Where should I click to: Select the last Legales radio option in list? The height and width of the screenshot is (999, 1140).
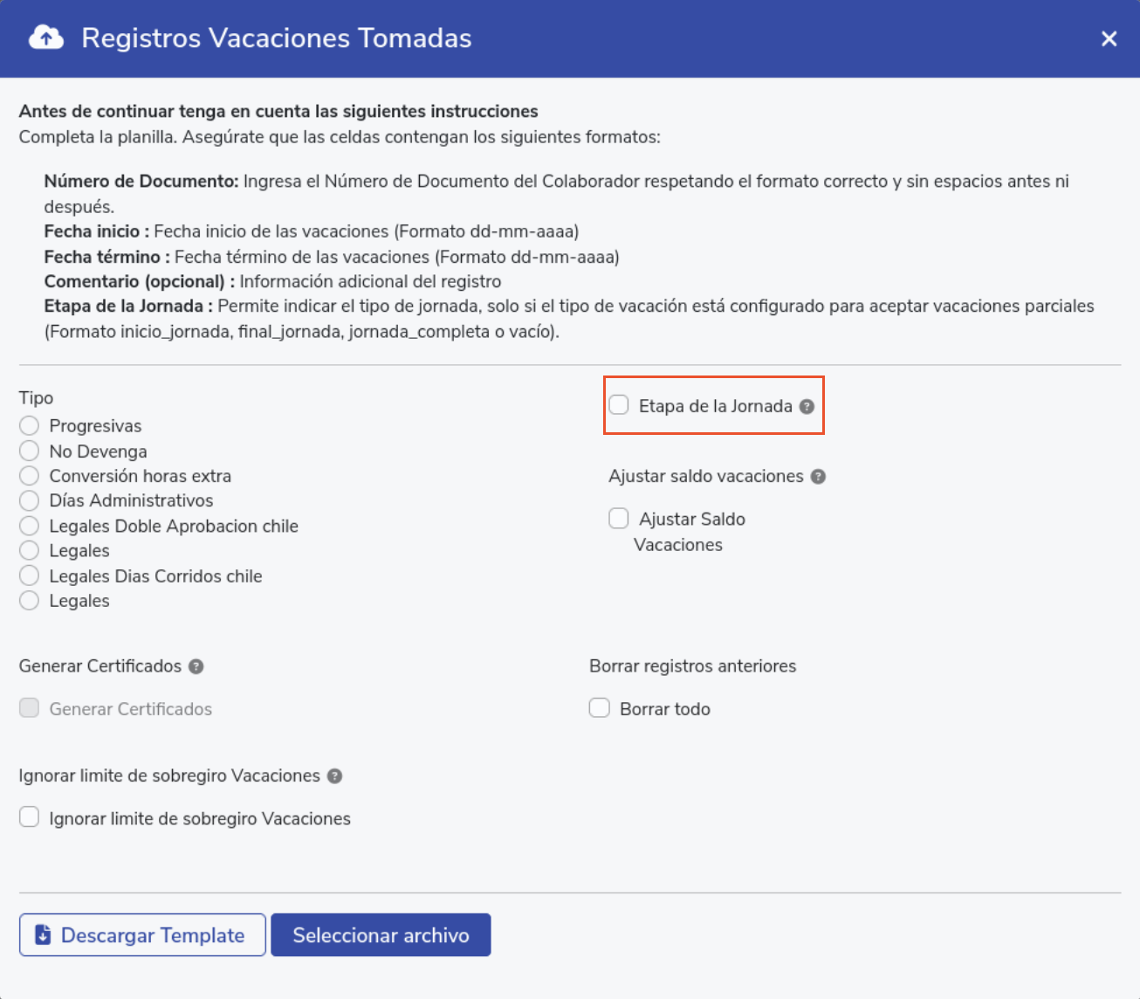30,601
